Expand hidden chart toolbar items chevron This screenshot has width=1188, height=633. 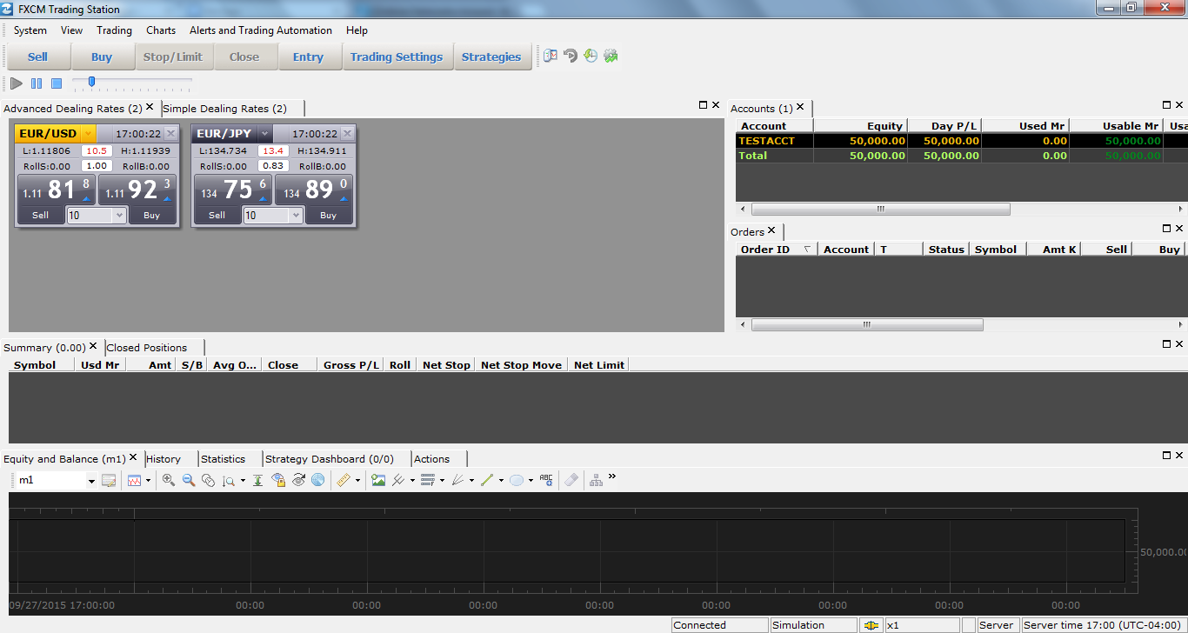point(611,476)
